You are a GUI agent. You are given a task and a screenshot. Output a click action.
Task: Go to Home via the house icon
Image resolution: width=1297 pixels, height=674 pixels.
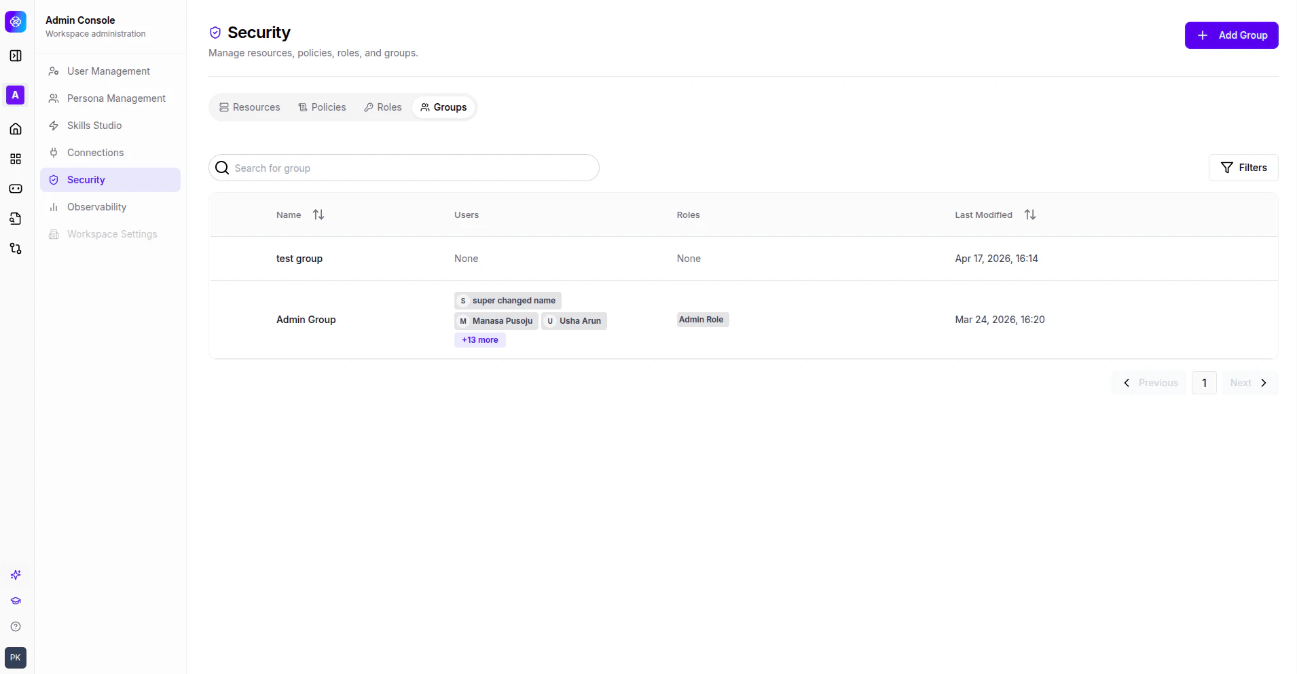[16, 129]
